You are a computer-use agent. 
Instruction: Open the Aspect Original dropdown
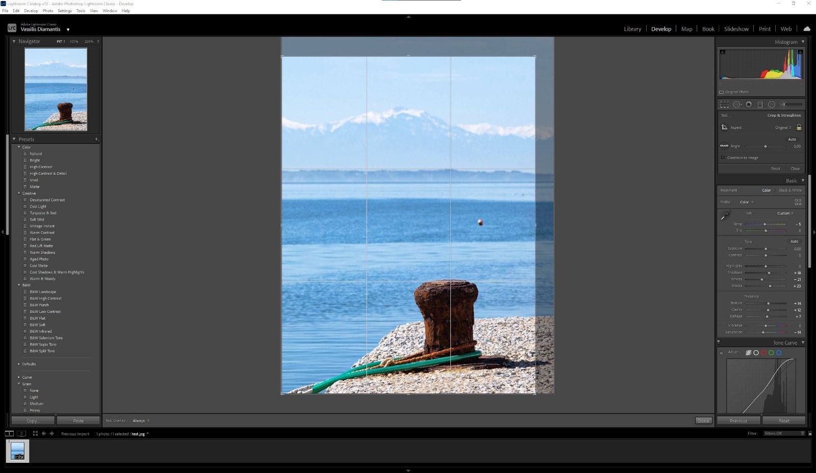tap(783, 127)
